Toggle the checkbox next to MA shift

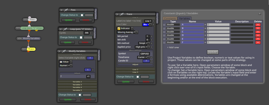[x=151, y=40]
